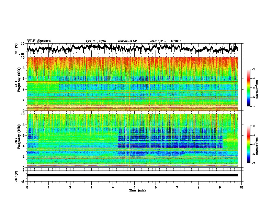Click the date 'Oct. 7 , 2024'
The height and width of the screenshot is (210, 272).
[96, 41]
